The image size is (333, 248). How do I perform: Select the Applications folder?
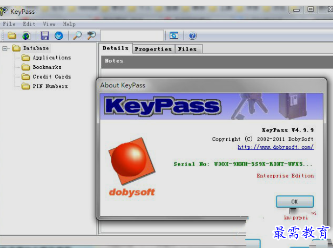(x=52, y=57)
